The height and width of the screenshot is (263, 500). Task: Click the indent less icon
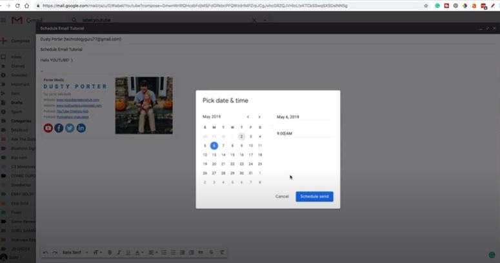tap(183, 253)
